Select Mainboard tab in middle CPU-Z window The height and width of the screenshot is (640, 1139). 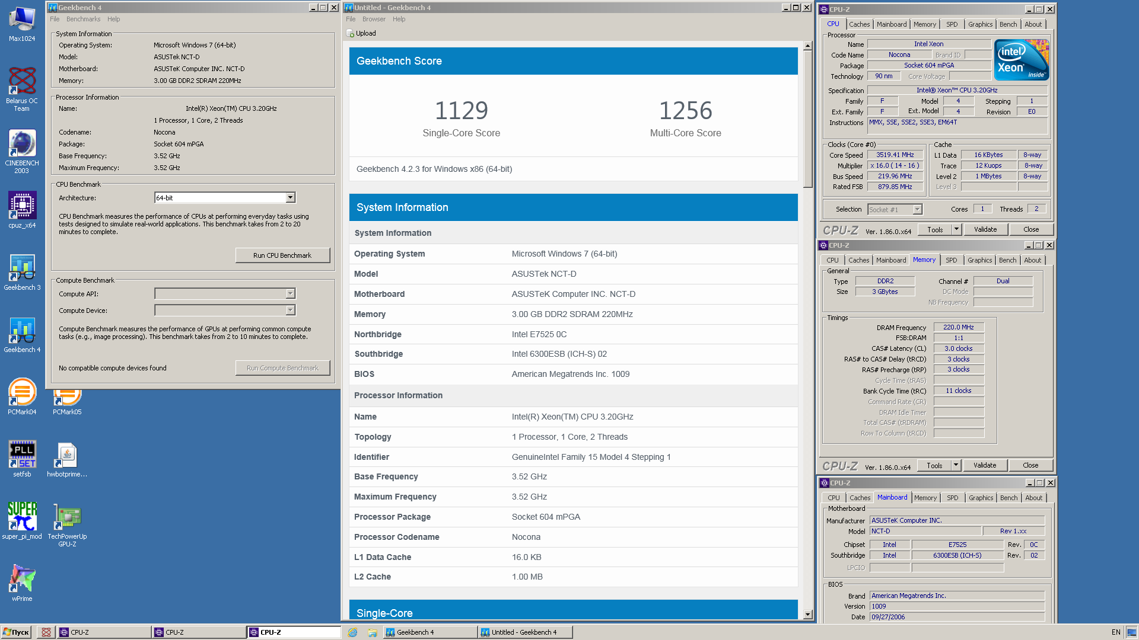coord(891,260)
